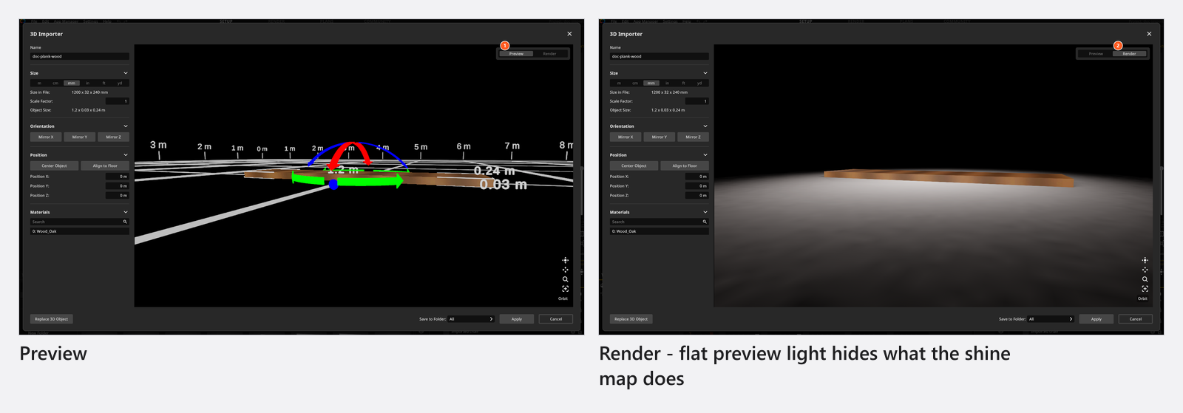Collapse the Position section in left dialog
Screen dimensions: 1183x413
coord(126,155)
